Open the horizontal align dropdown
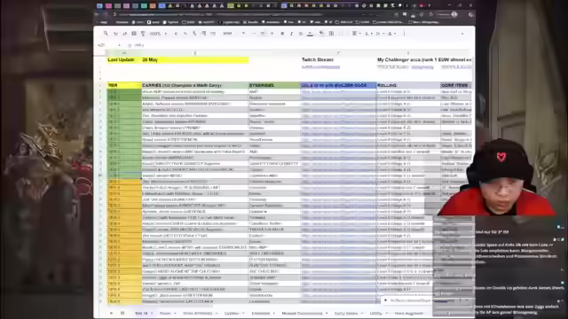Image resolution: width=568 pixels, height=319 pixels. (355, 34)
